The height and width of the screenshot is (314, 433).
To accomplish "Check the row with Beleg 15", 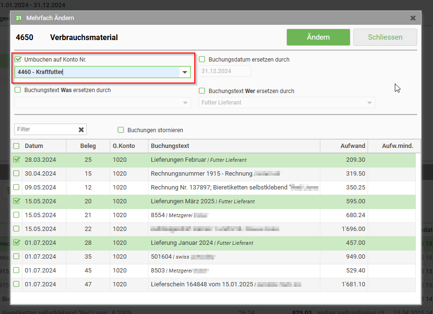I will [17, 174].
